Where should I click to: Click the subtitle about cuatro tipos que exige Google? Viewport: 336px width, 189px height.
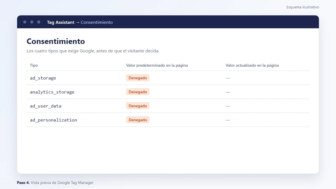93,51
